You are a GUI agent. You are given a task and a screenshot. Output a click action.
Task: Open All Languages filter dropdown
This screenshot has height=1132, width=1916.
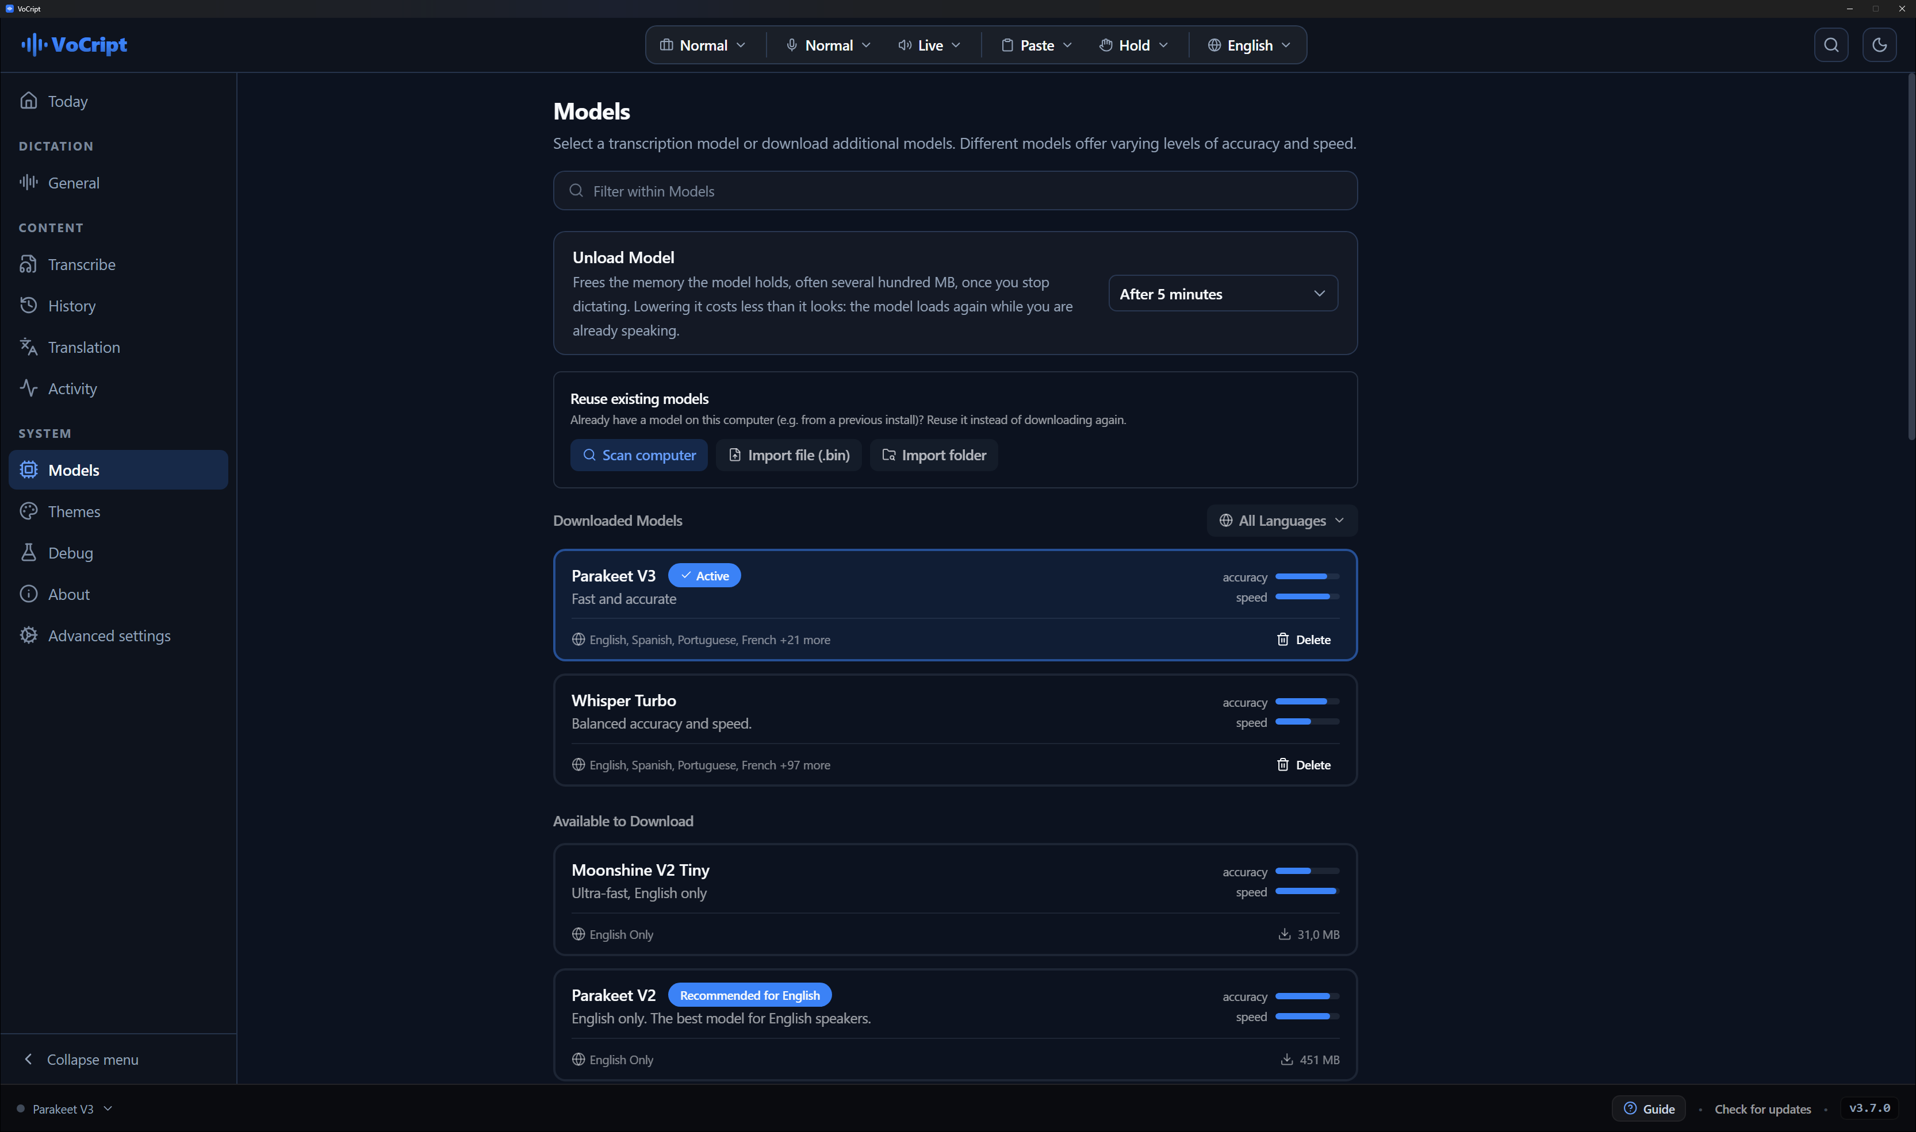point(1282,520)
